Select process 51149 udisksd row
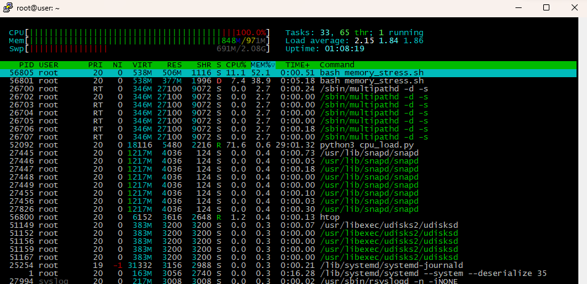Image resolution: width=587 pixels, height=284 pixels. tap(289, 225)
